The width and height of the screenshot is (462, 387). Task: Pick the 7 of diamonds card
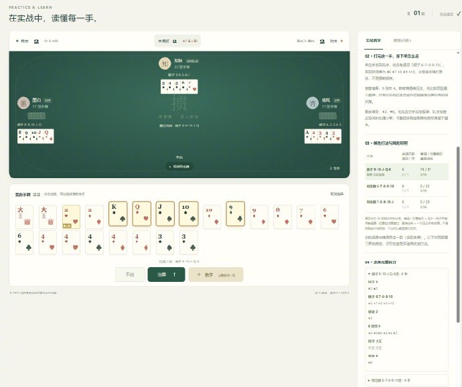coord(306,217)
